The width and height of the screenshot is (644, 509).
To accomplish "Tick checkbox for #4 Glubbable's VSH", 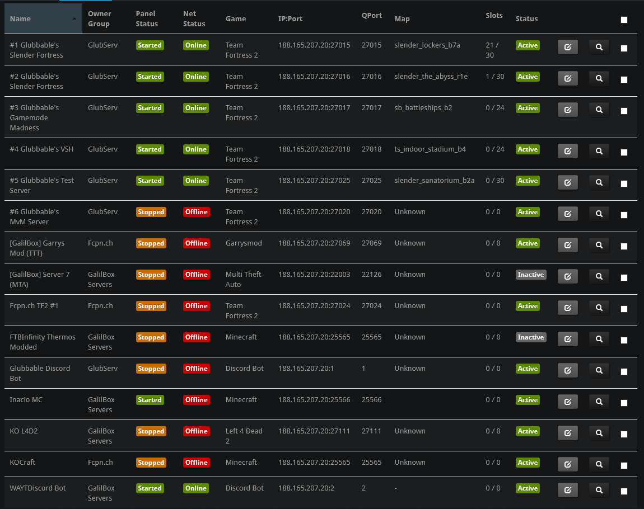I will pos(624,153).
